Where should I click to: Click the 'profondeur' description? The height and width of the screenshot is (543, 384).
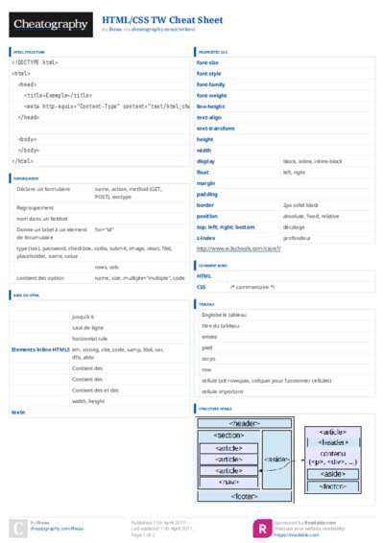pyautogui.click(x=297, y=238)
